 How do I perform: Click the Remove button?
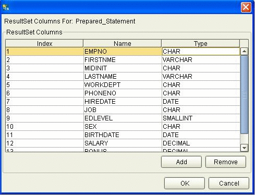click(226, 162)
